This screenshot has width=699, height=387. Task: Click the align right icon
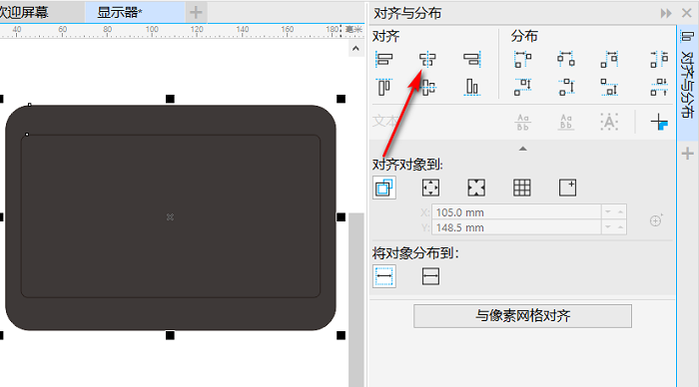[x=471, y=59]
